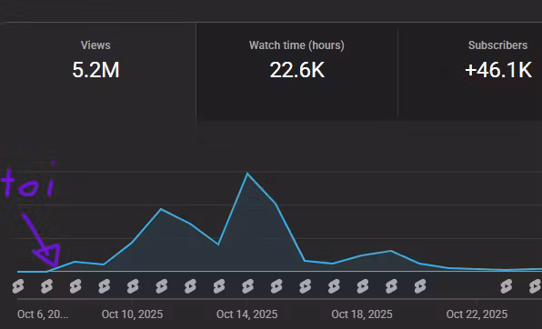Open the Shorts marker for Oct 8
The width and height of the screenshot is (542, 329).
(x=75, y=286)
